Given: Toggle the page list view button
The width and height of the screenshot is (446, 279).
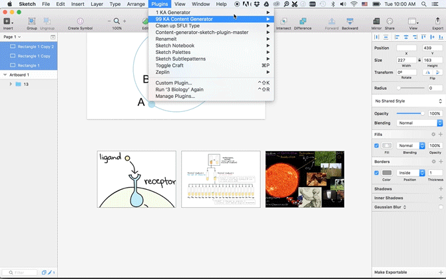Looking at the screenshot, I should pos(53,37).
